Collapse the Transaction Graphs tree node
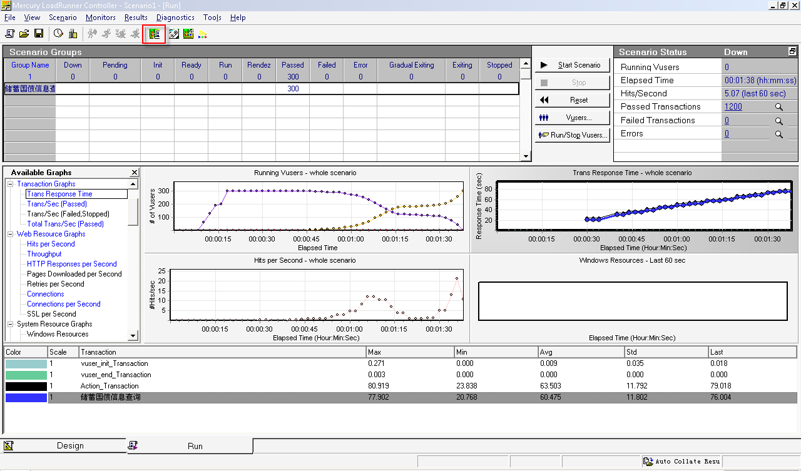 click(10, 184)
